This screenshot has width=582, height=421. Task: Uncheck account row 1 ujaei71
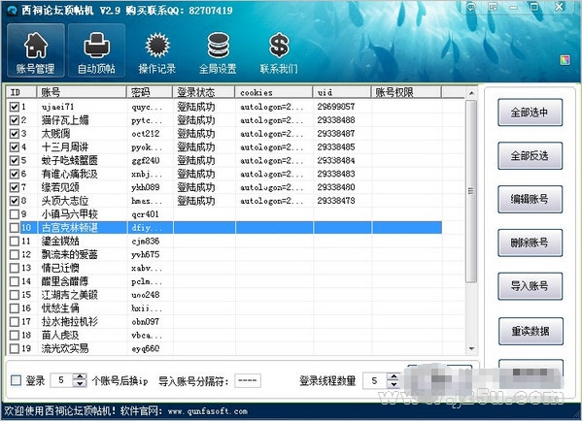(15, 107)
